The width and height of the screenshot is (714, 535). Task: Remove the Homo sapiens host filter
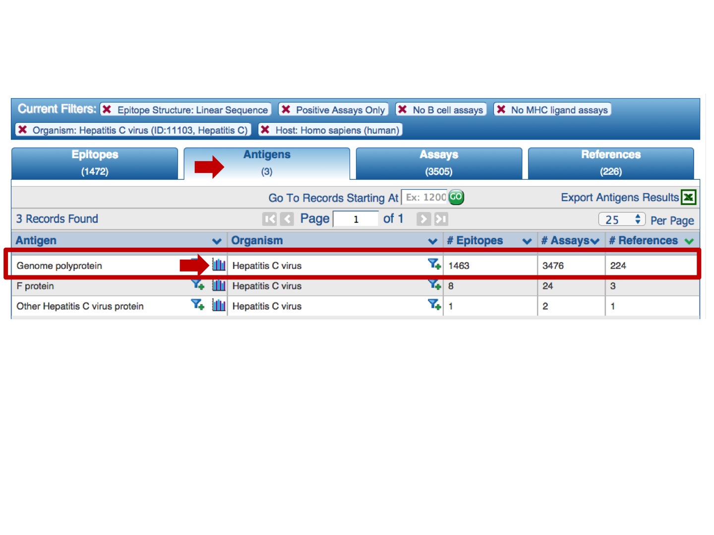click(265, 130)
